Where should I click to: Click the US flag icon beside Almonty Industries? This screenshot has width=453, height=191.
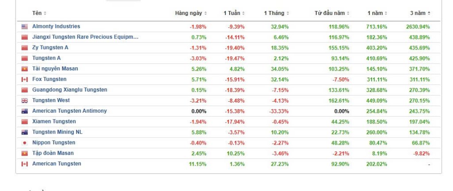click(25, 27)
